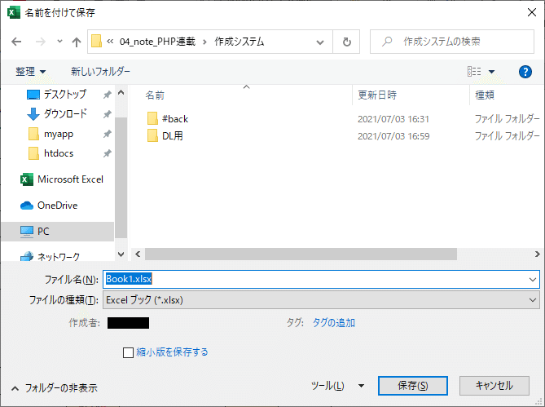The image size is (545, 407).
Task: Click the date 2021/07/03 16:31
Action: (x=393, y=119)
